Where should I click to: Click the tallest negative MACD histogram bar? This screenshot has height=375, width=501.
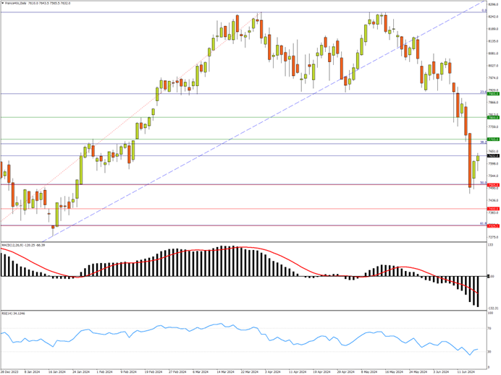tap(478, 291)
